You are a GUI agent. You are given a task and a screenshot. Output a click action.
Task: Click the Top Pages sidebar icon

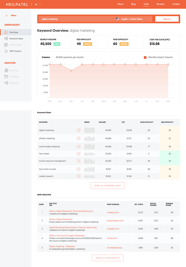click(x=6, y=77)
